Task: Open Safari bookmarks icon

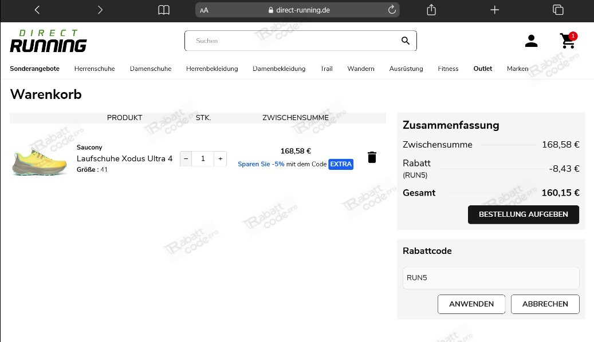Action: pyautogui.click(x=164, y=10)
